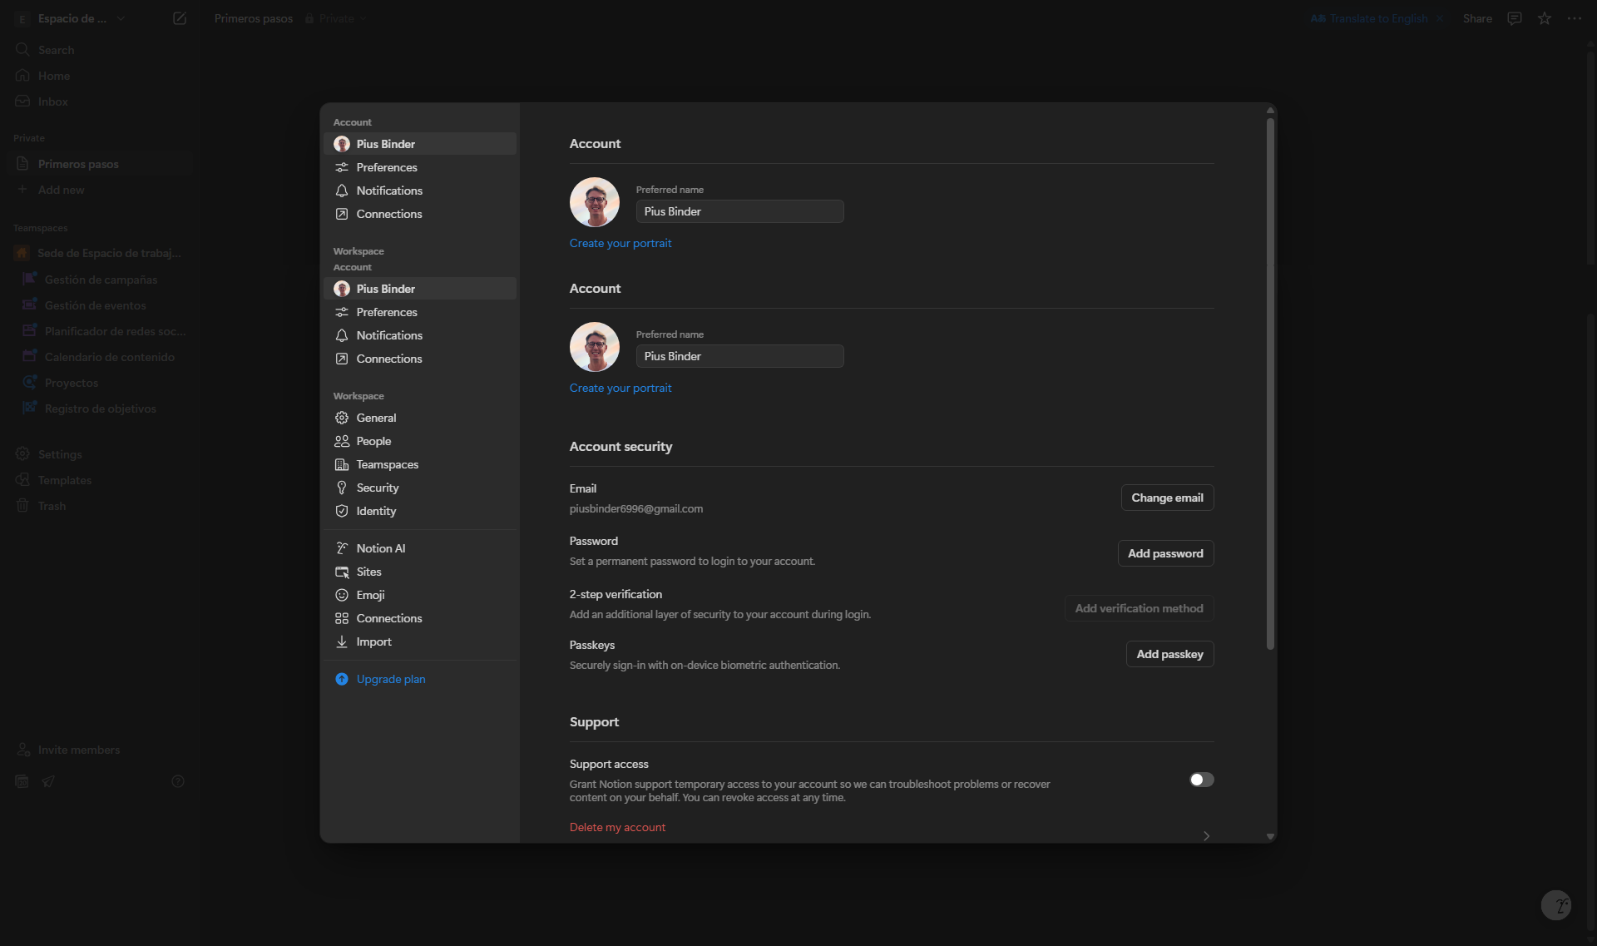
Task: Open Teamspaces settings section
Action: pos(420,464)
